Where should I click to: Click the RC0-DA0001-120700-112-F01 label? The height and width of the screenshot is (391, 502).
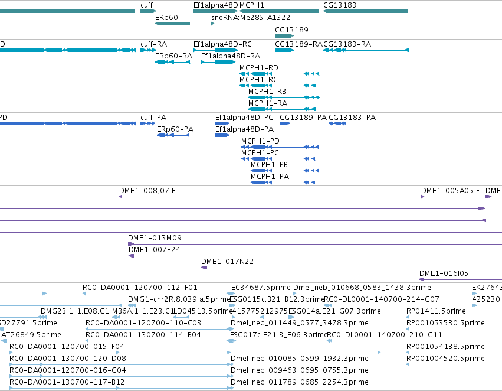point(140,288)
